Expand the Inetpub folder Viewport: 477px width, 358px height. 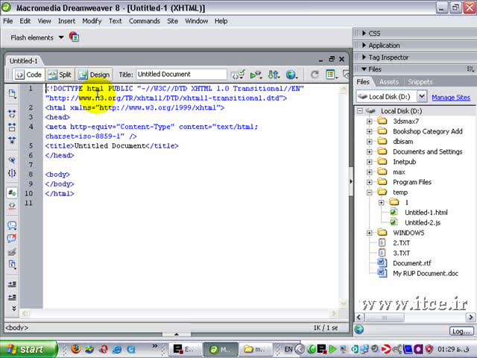(x=370, y=162)
